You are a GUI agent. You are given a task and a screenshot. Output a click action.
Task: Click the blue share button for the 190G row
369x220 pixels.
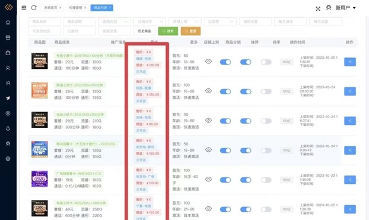pyautogui.click(x=350, y=62)
